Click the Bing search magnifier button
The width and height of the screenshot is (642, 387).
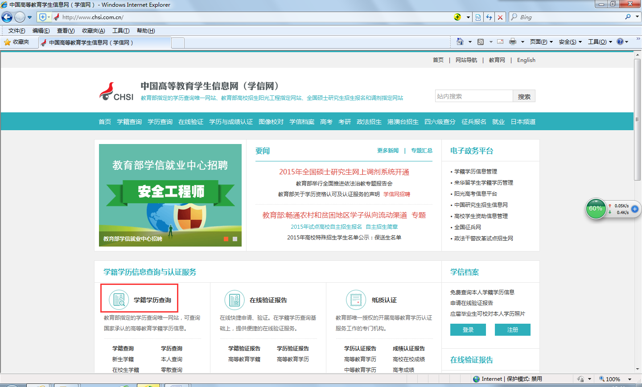(628, 17)
